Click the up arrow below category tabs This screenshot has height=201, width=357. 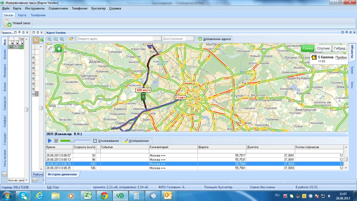[4, 174]
